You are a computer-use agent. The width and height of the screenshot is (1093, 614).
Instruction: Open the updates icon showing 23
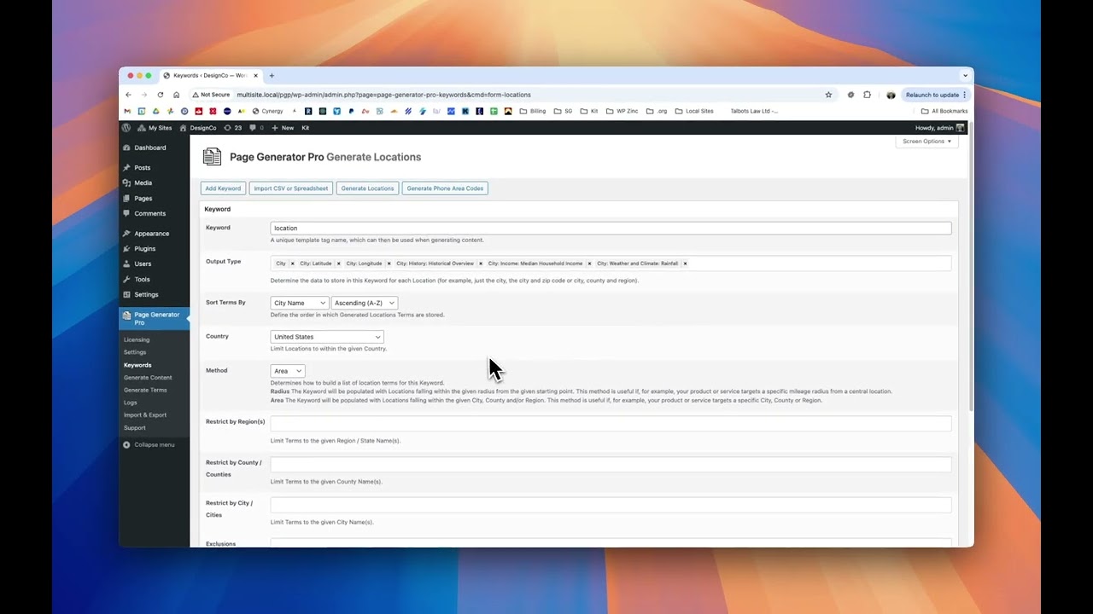point(232,128)
